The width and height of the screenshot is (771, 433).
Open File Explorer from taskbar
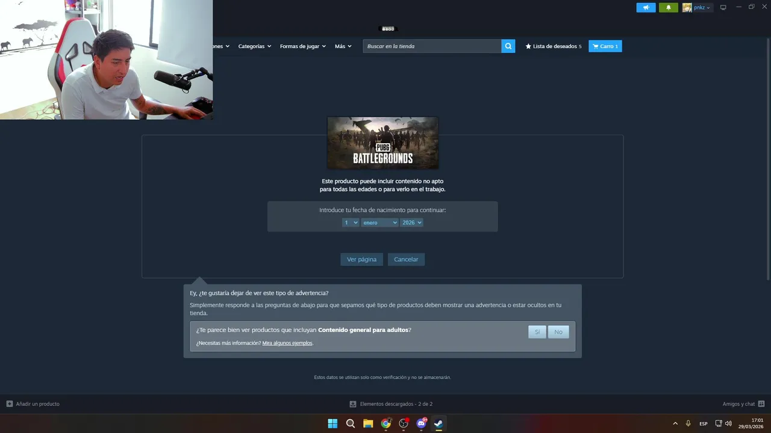coord(368,423)
